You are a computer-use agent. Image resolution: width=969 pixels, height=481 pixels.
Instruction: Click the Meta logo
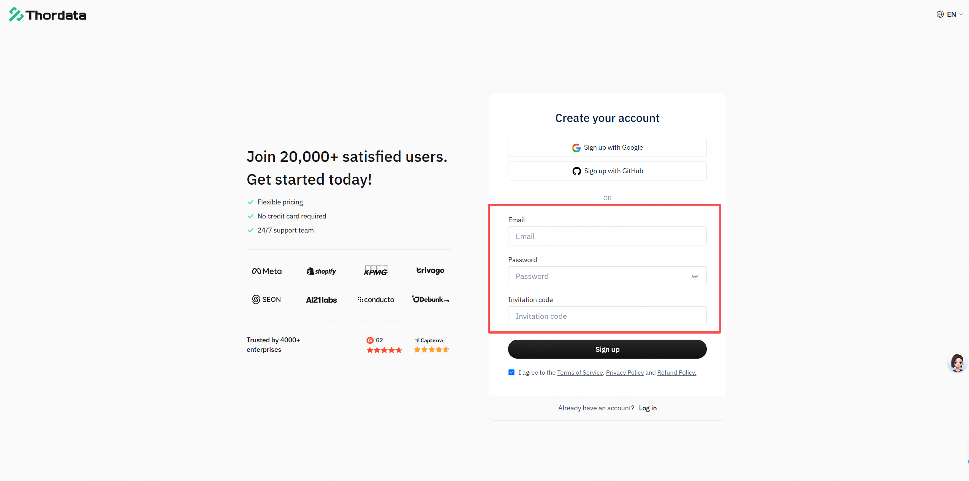pyautogui.click(x=267, y=271)
